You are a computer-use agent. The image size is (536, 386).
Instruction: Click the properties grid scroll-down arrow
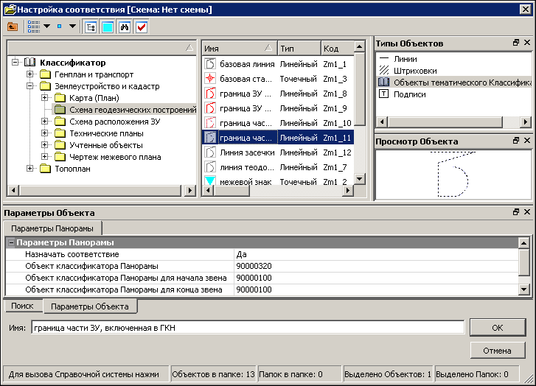[524, 289]
